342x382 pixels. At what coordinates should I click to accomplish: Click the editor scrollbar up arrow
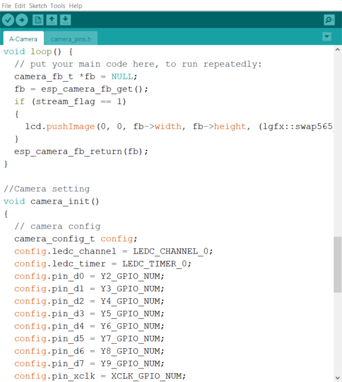[x=337, y=50]
